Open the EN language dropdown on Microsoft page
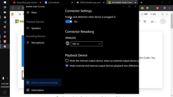The height and width of the screenshot is (97, 173). click(x=154, y=22)
